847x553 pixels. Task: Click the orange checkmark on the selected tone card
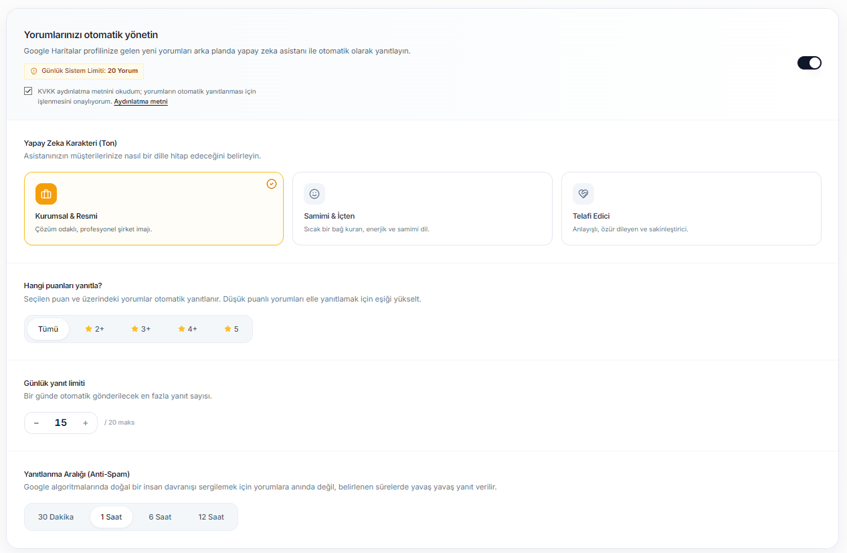[x=272, y=184]
